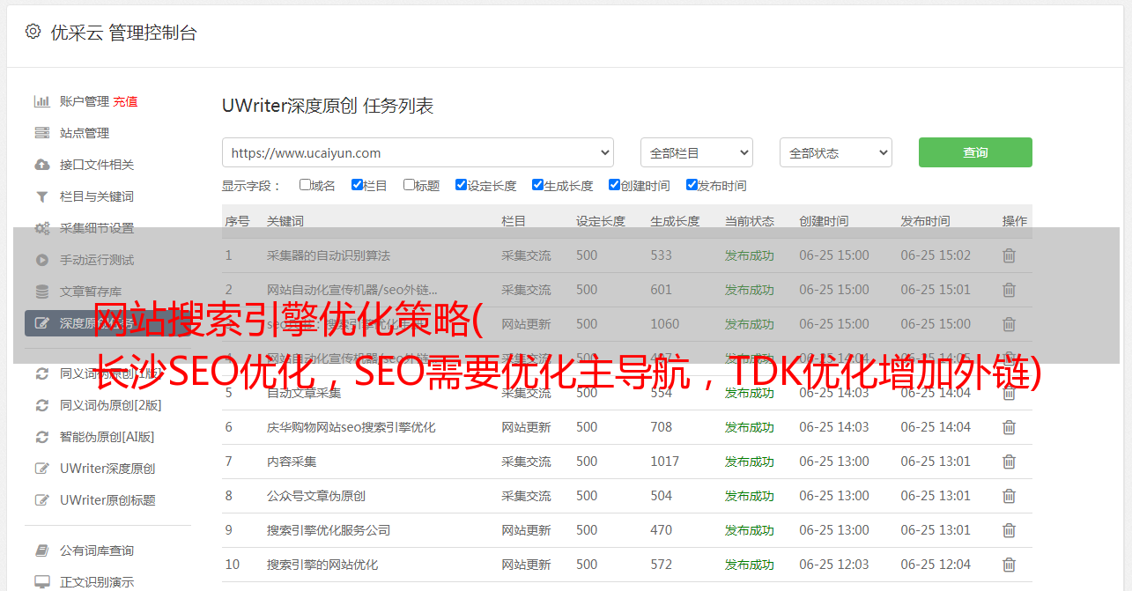The image size is (1132, 591).
Task: Click the 采集交流 category in the 公众号文章伪原创 row
Action: pos(526,496)
